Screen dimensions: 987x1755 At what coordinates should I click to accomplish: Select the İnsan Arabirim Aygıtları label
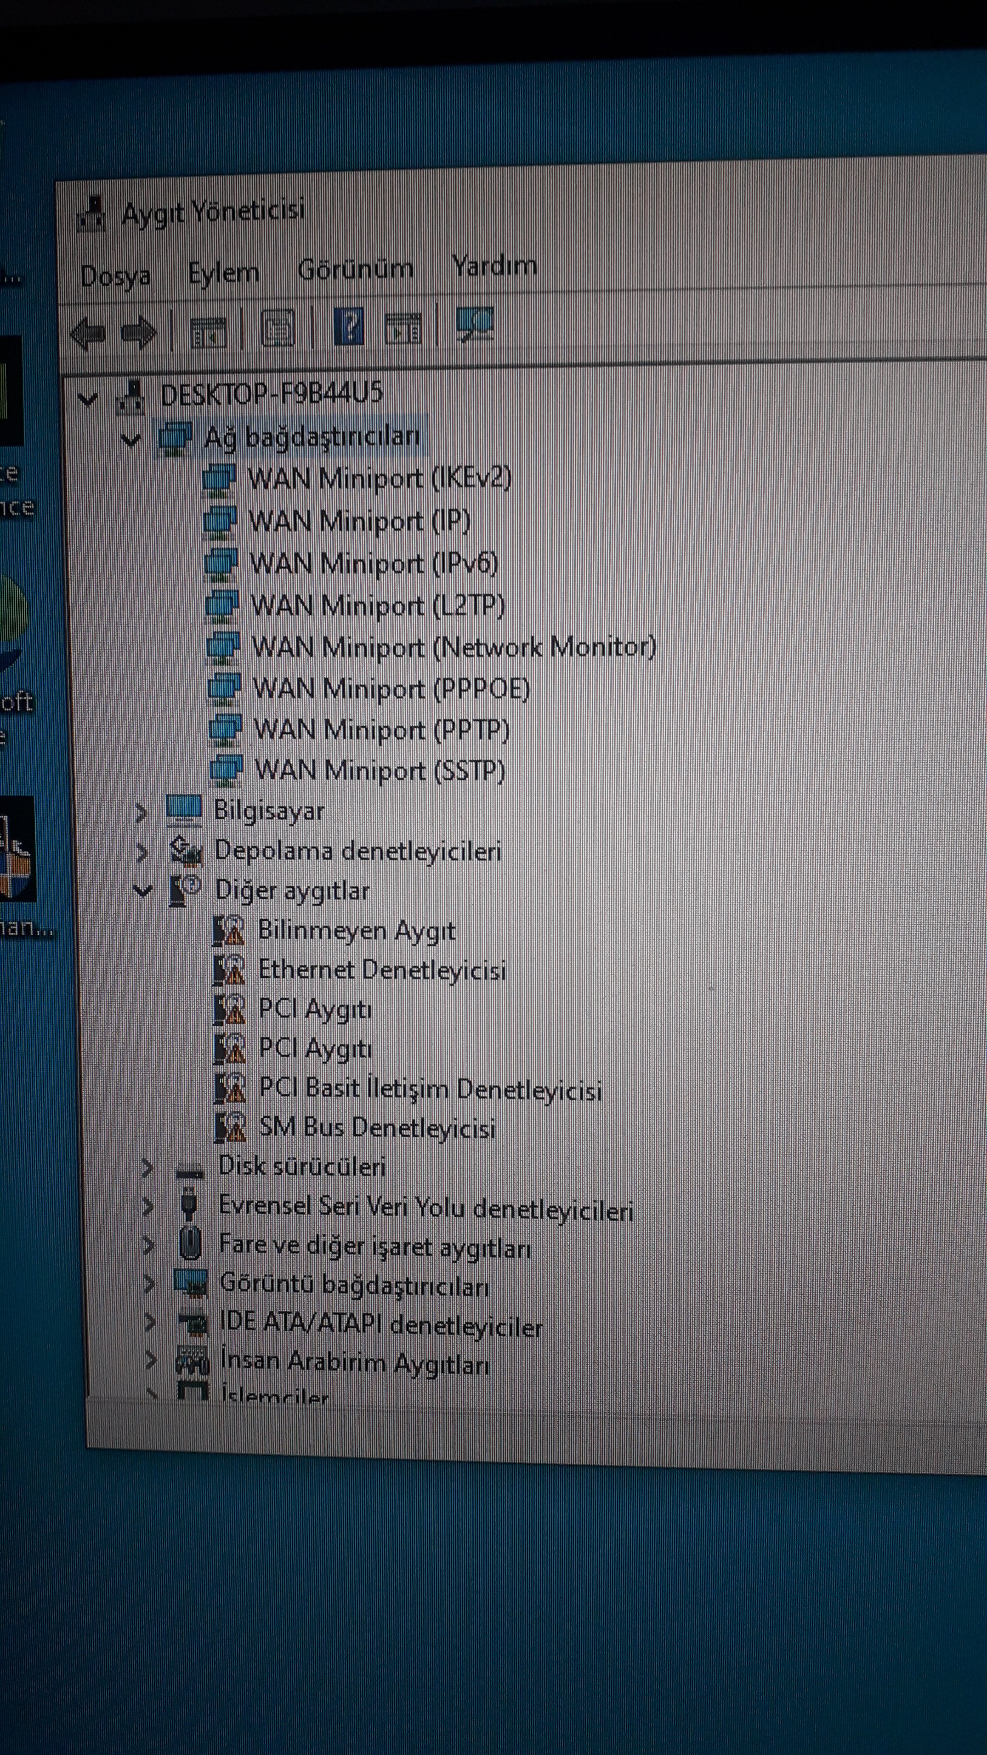pyautogui.click(x=355, y=1363)
